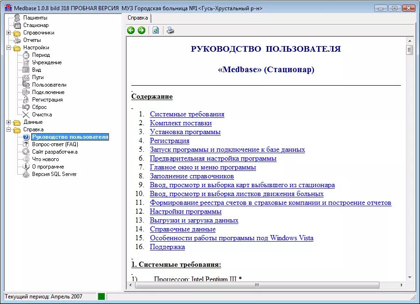420x304 pixels.
Task: Select the Настройки folder label
Action: 36,47
